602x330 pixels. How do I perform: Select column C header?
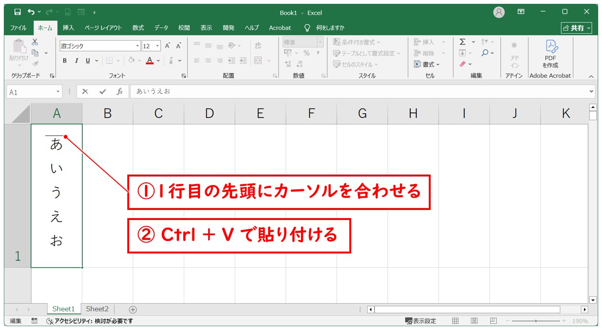point(158,113)
